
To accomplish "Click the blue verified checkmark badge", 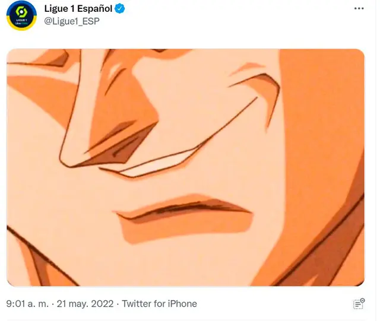I will pyautogui.click(x=120, y=9).
